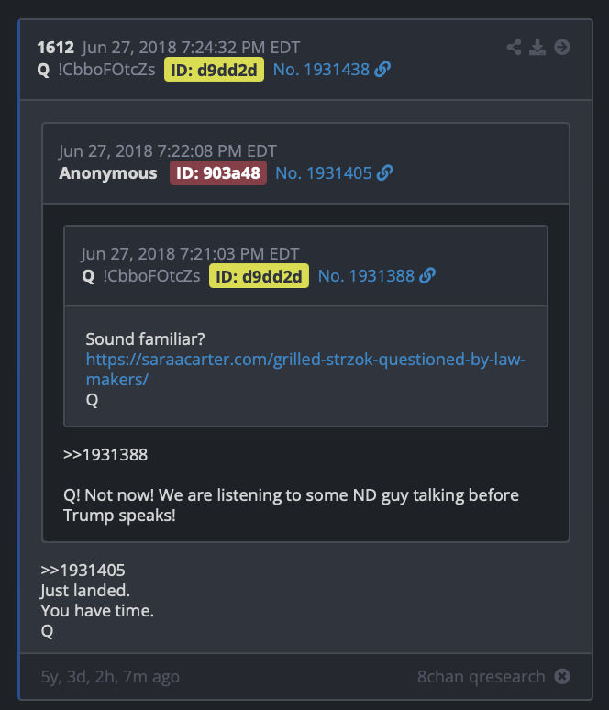609x710 pixels.
Task: Click the 8chan qresearch board label
Action: [481, 676]
